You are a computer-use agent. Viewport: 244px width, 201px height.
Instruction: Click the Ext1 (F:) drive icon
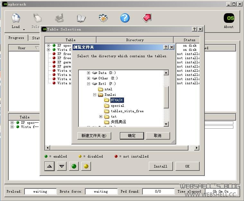point(95,84)
